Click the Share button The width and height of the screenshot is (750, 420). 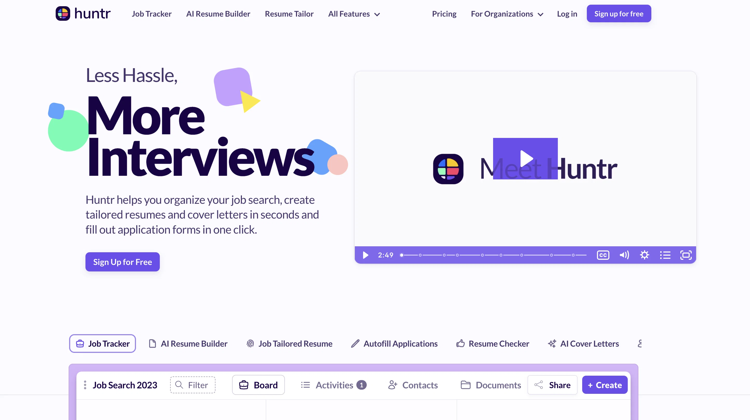click(x=552, y=385)
